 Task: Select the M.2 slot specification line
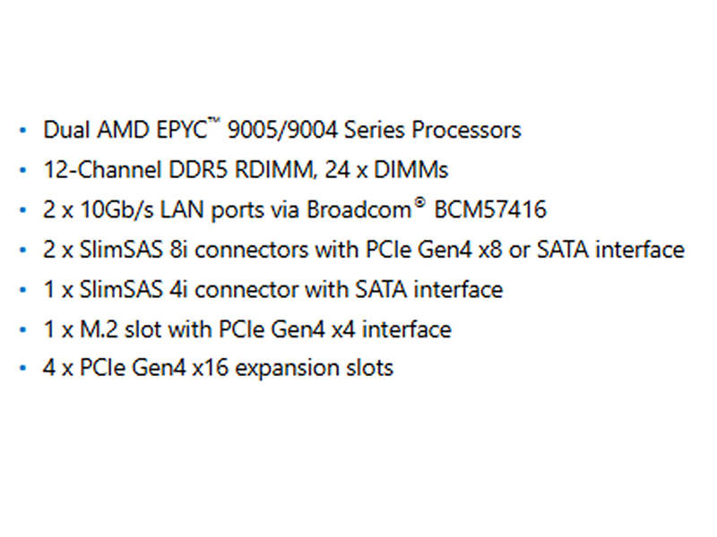point(247,329)
